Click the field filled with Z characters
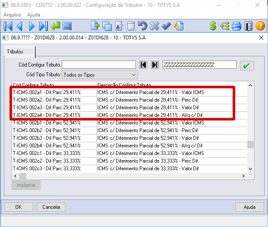This screenshot has width=268, height=227. point(200,65)
